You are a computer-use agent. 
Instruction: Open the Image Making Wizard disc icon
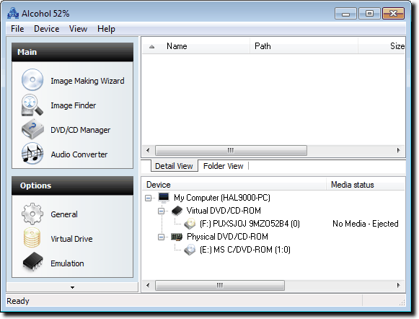tap(32, 79)
